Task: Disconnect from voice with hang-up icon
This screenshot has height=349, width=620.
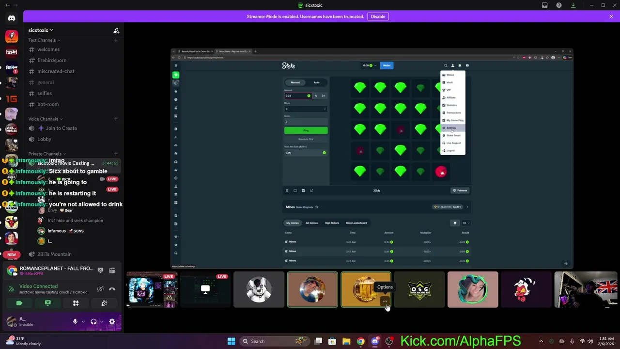Action: (112, 289)
